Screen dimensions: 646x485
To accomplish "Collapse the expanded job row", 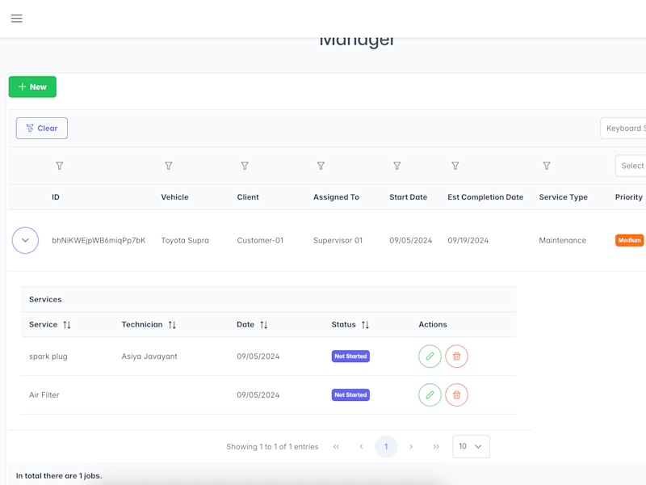I will [x=25, y=240].
